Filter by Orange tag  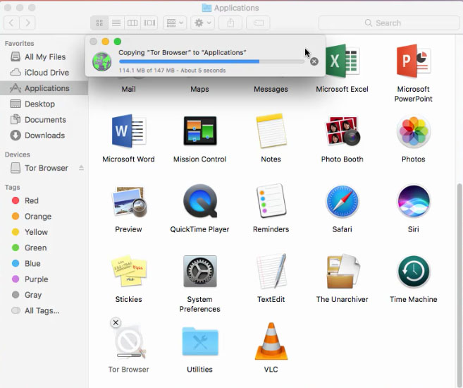(x=44, y=217)
